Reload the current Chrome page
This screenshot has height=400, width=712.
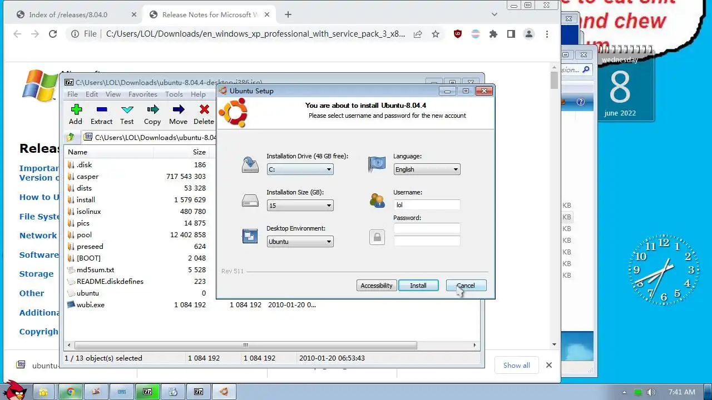[53, 34]
